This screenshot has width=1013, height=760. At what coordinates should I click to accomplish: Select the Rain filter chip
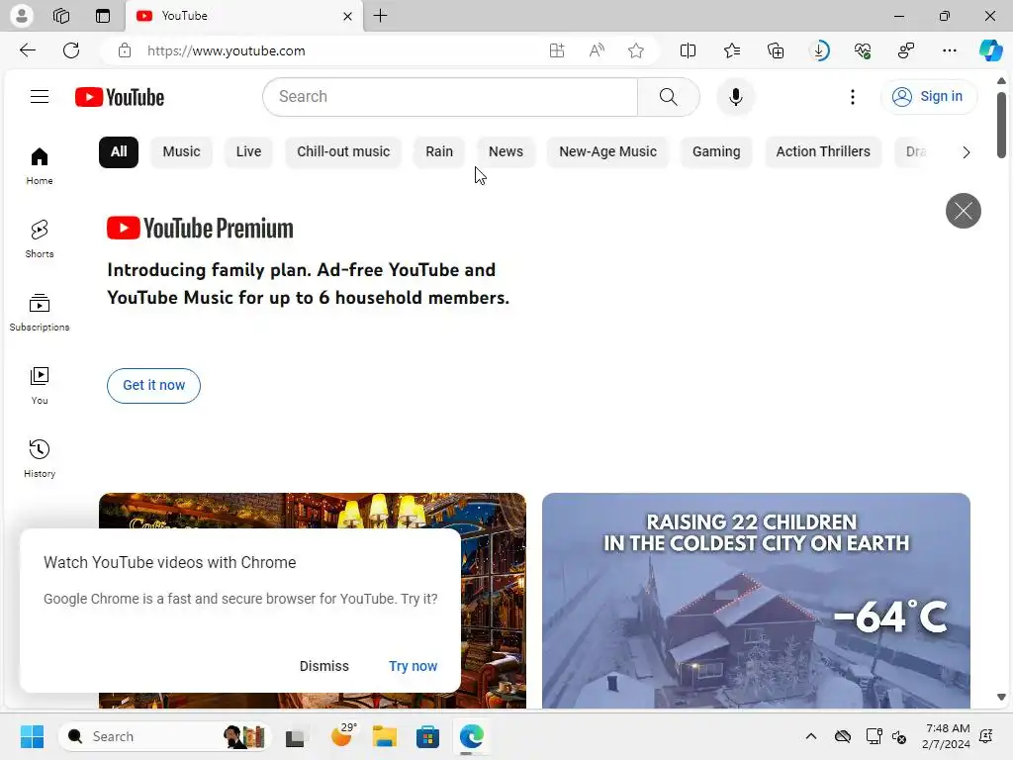(x=439, y=151)
